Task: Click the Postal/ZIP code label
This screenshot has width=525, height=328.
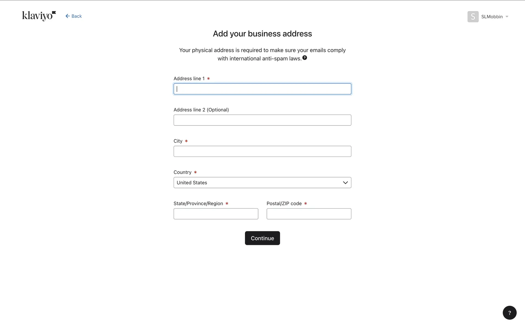Action: coord(284,203)
